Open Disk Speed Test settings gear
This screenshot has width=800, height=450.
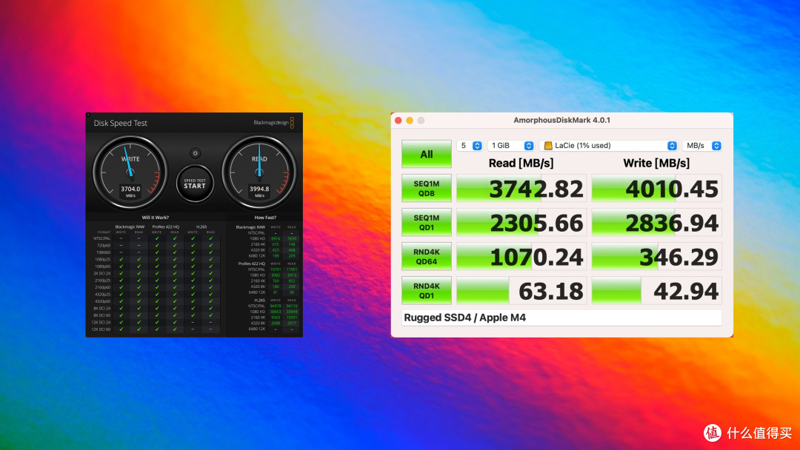point(195,153)
